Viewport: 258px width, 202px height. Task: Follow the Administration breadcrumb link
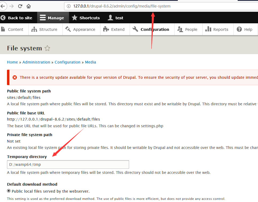point(36,62)
